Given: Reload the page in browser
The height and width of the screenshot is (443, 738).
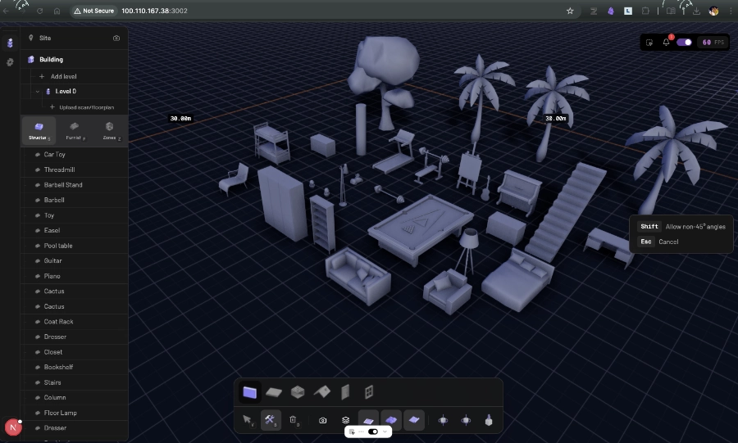Looking at the screenshot, I should click(40, 11).
